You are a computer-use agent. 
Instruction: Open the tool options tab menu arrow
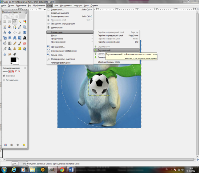point(25,68)
